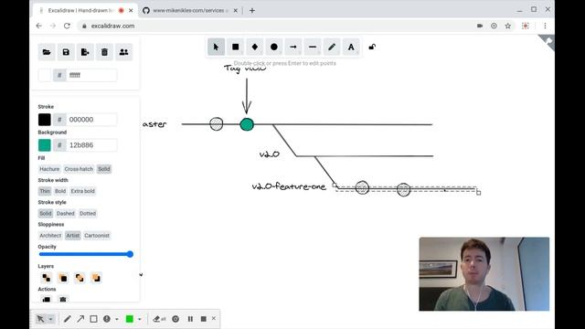Stop the screen recording
The width and height of the screenshot is (585, 329).
pyautogui.click(x=203, y=319)
